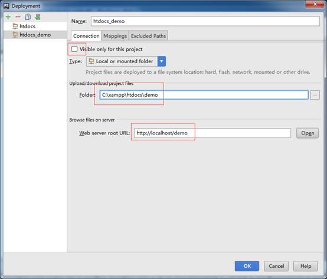Enable Visible only for this project

(x=74, y=49)
